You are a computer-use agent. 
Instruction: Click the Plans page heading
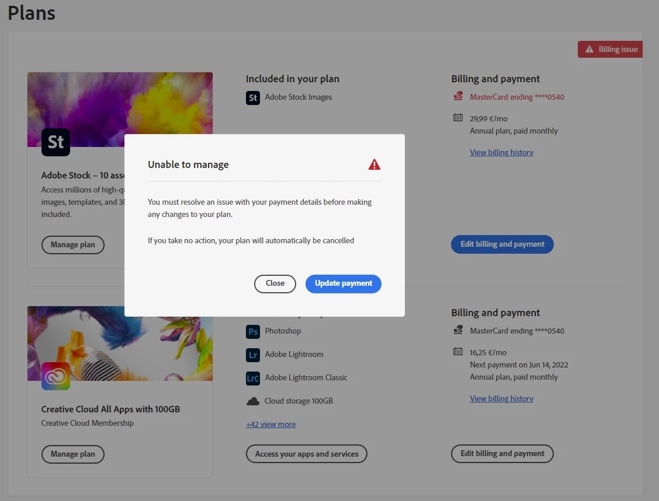coord(32,13)
